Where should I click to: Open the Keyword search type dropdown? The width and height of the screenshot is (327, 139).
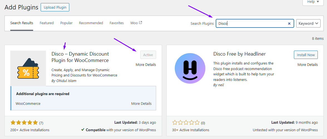click(x=308, y=24)
